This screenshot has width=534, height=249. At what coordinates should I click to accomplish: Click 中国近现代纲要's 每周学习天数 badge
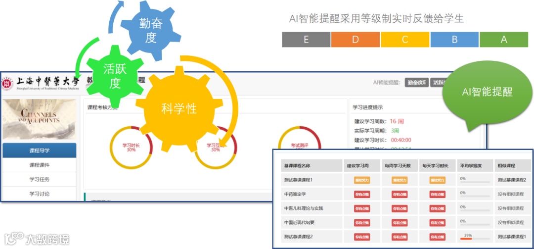pos(400,223)
